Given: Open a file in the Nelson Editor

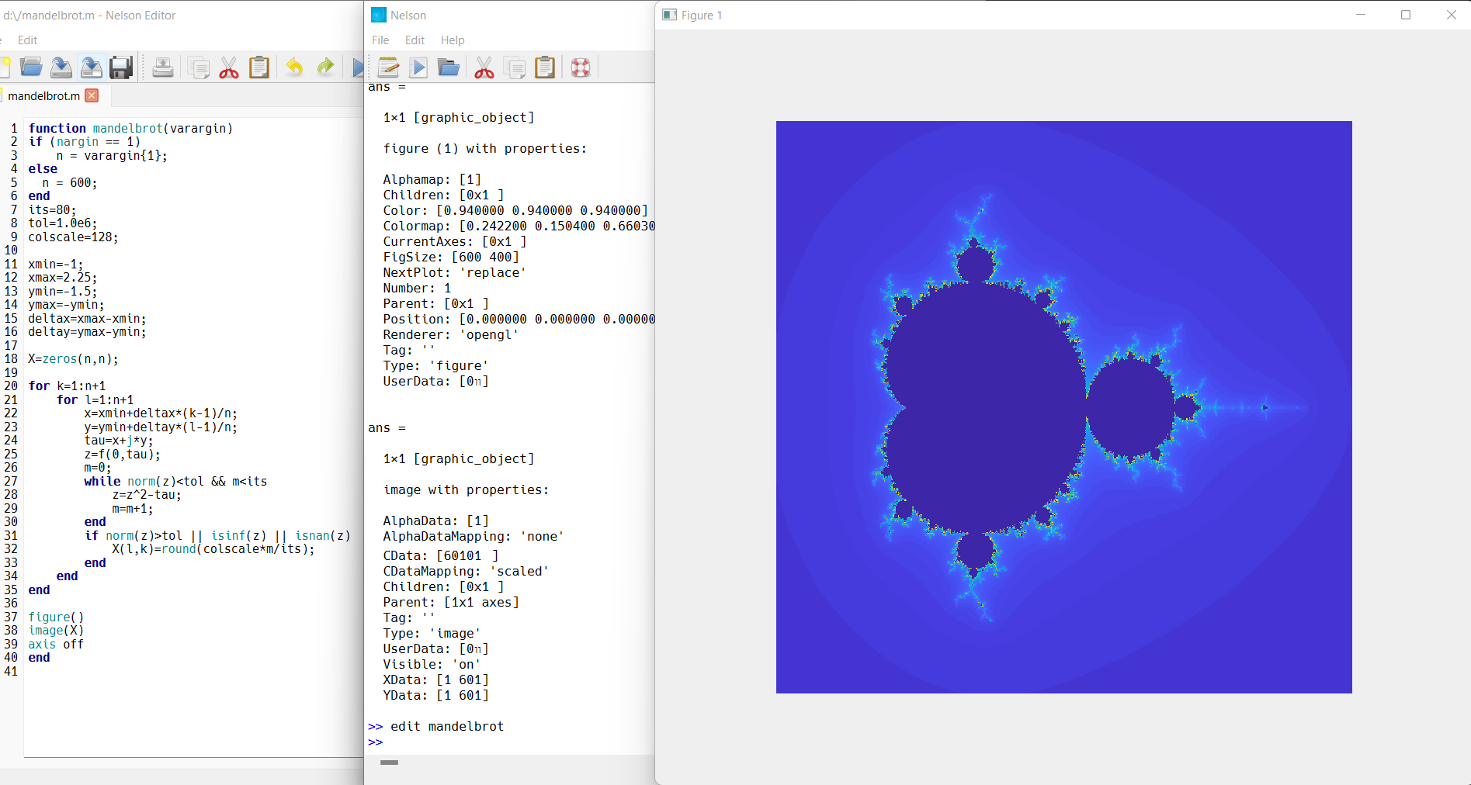Looking at the screenshot, I should (31, 67).
